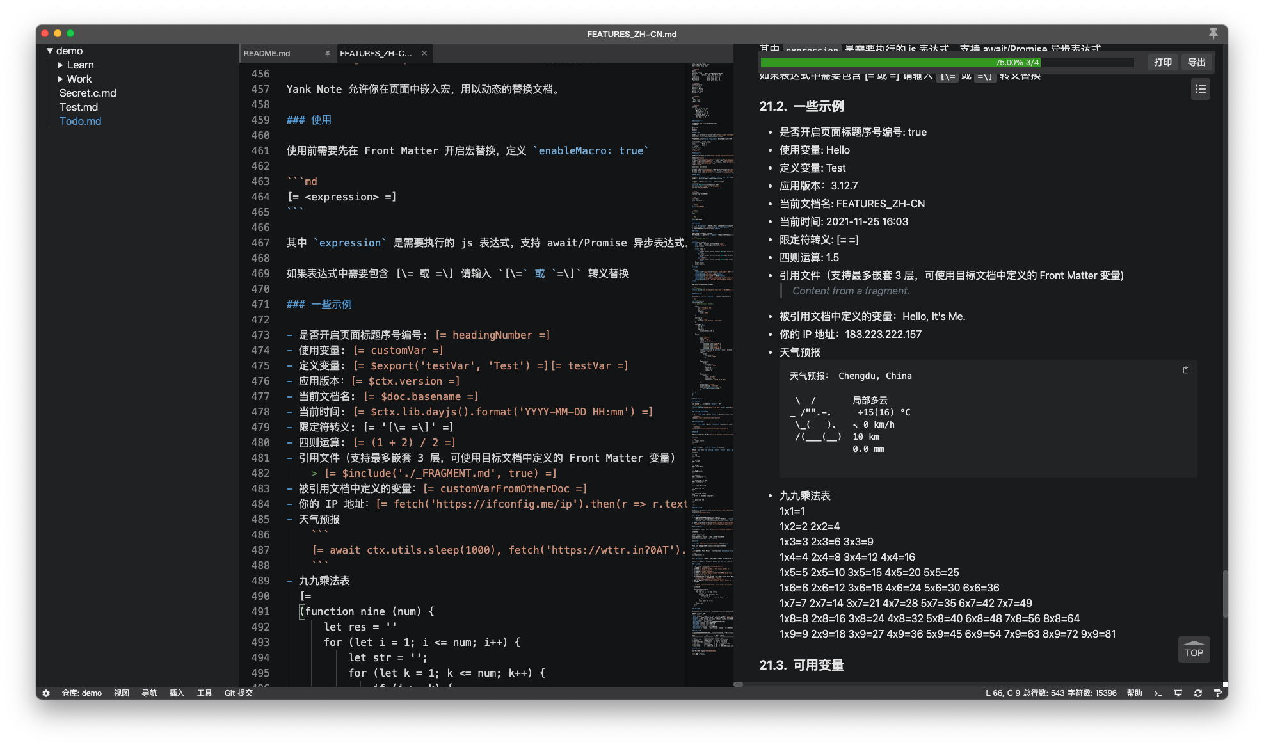Click the 字符数: 15396 character count

coord(1092,693)
